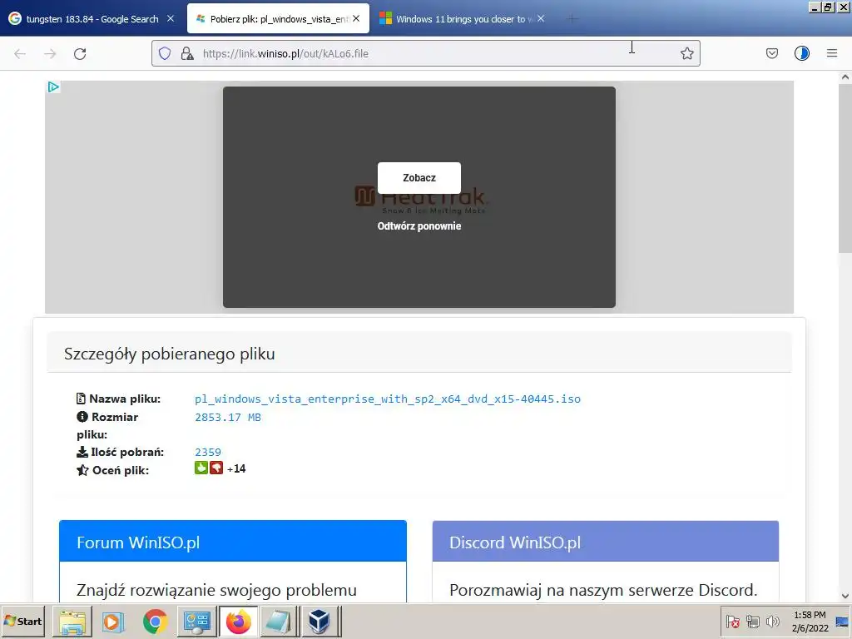Screen dimensions: 852x639
Task: Click the 2359 download count
Action: click(x=207, y=452)
